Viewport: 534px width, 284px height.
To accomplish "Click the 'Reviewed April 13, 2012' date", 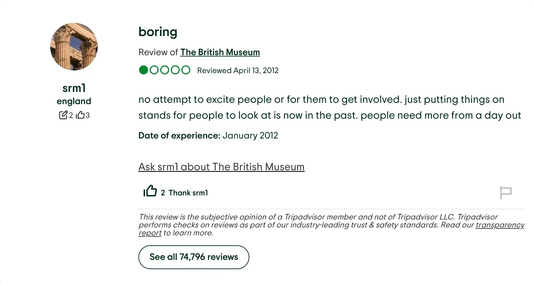I will [x=238, y=70].
